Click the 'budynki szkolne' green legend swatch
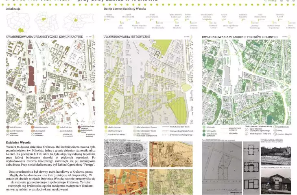The height and width of the screenshot is (195, 297). coord(58,127)
